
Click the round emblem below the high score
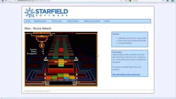pyautogui.click(x=42, y=45)
